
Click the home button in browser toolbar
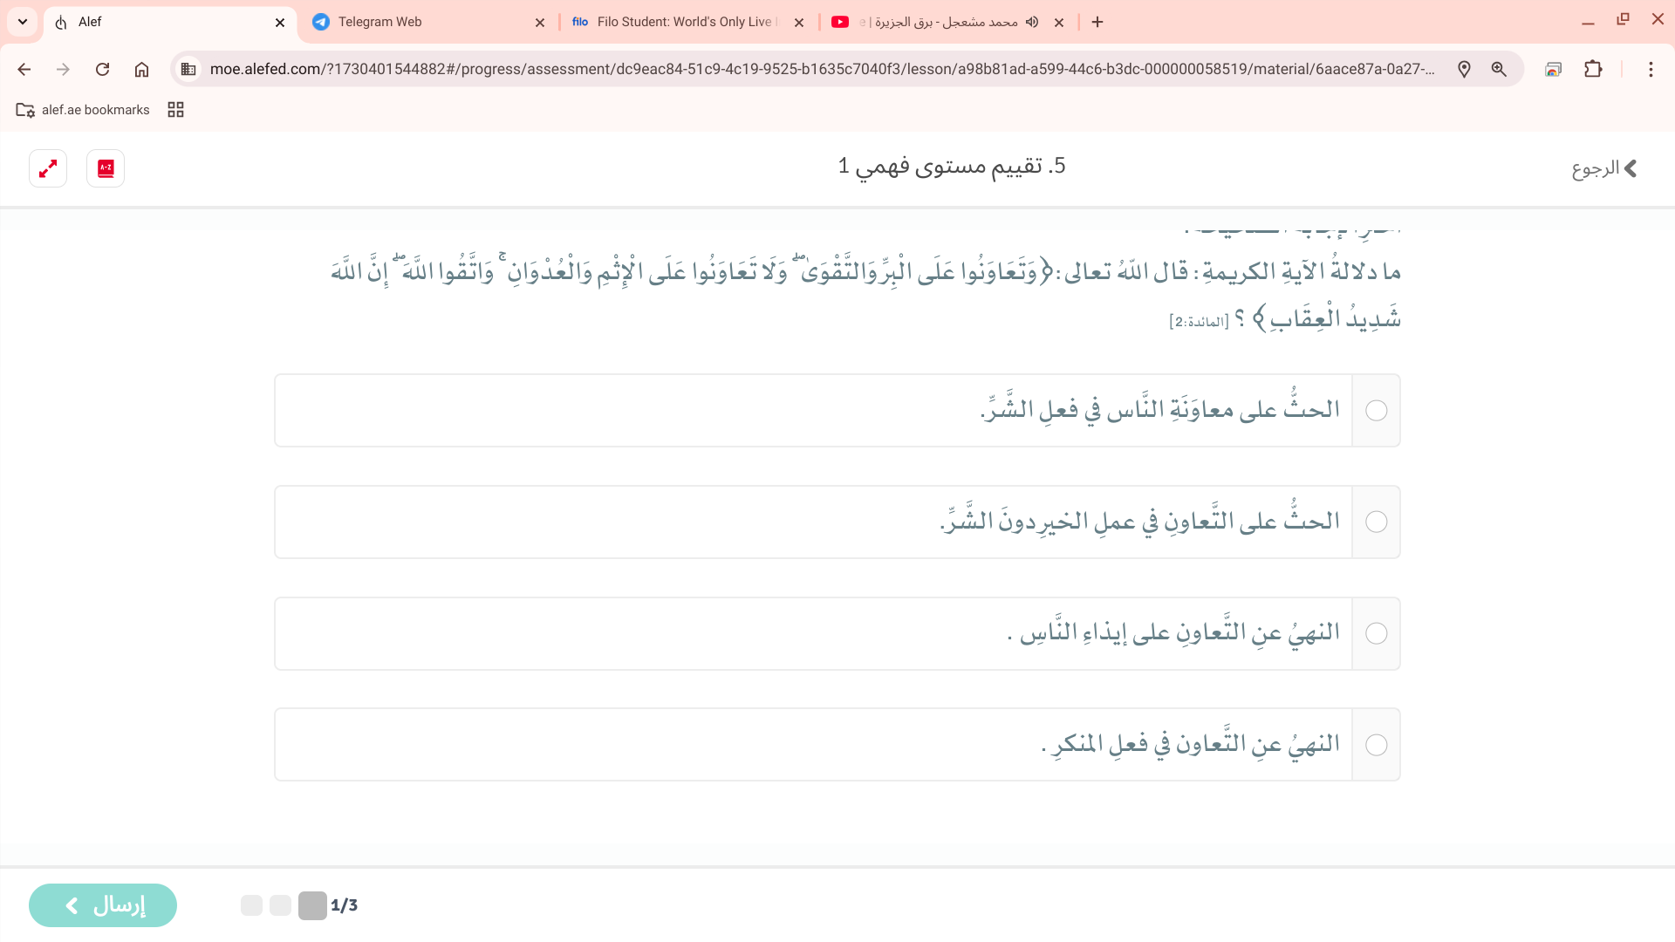point(141,69)
